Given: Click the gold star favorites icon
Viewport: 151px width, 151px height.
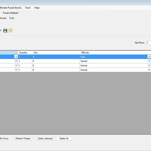Looking at the screenshot, I should point(11,30).
